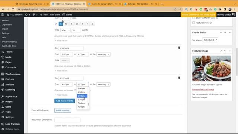
Task: Reload the page with refresh icon
Action: click(x=13, y=9)
